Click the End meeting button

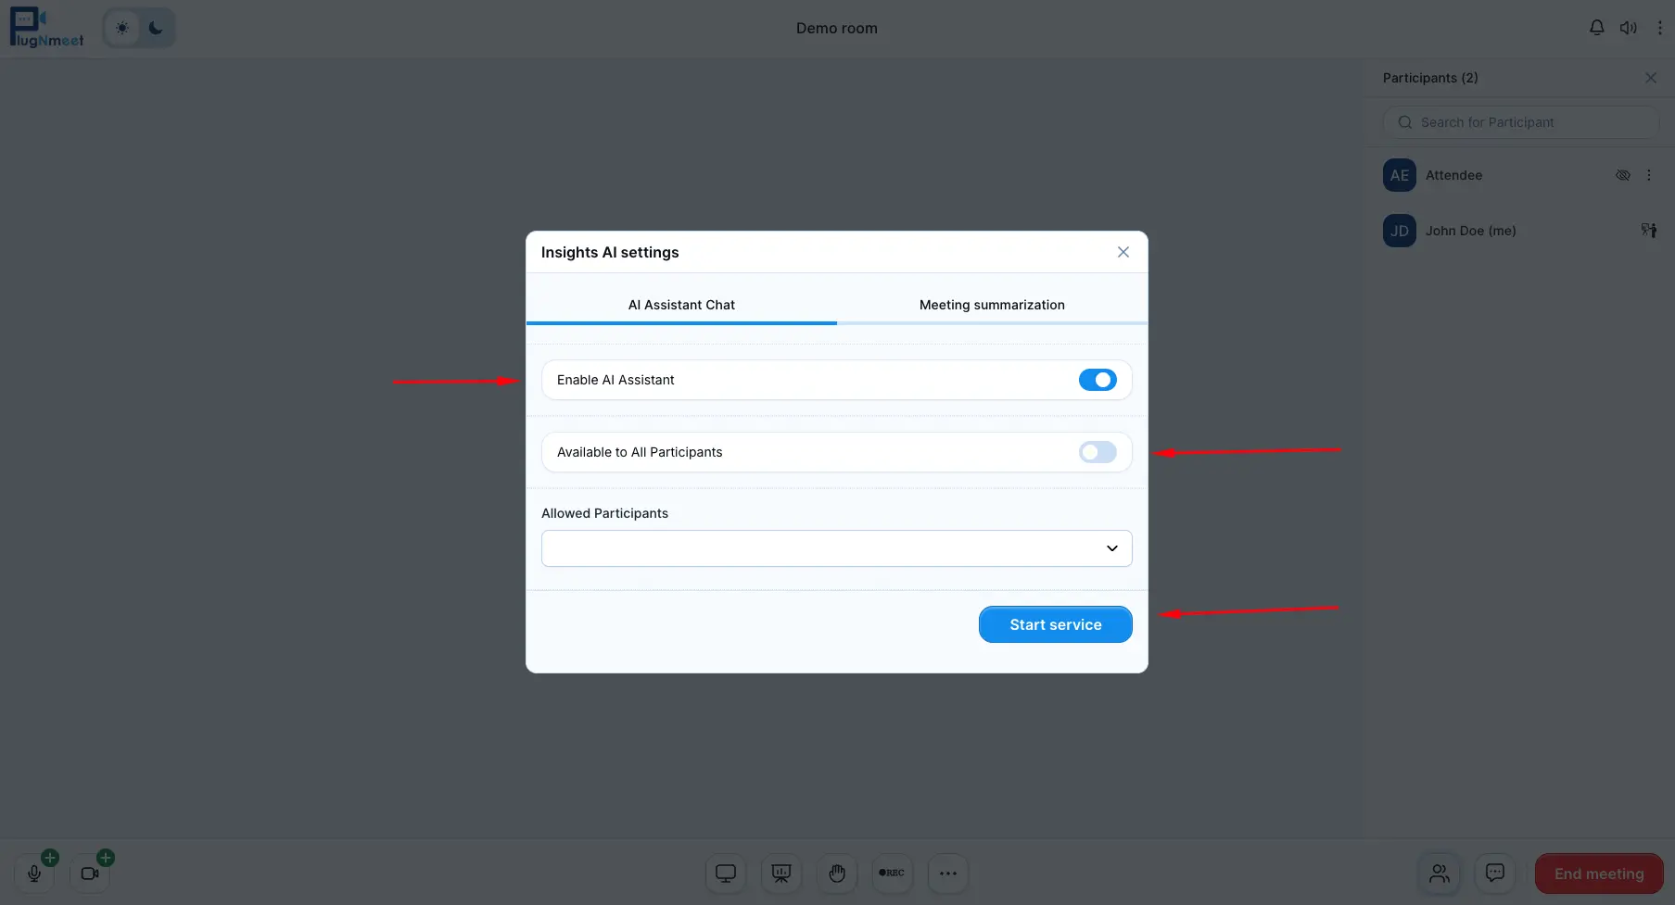[x=1598, y=874]
